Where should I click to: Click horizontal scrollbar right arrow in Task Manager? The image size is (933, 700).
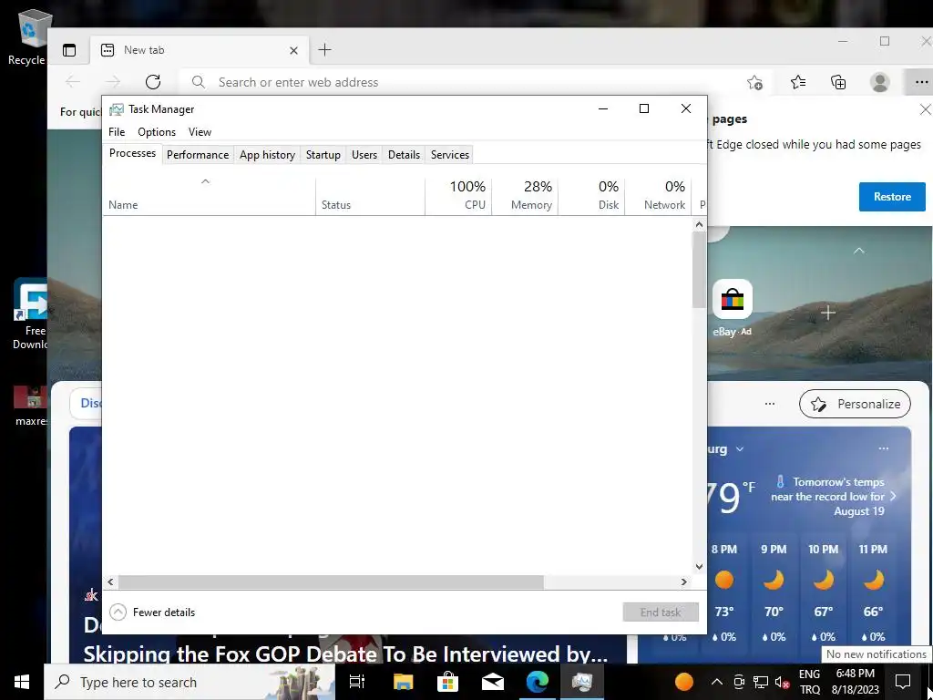click(684, 582)
